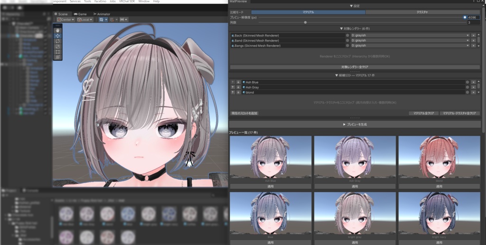Apply the Ash Gray preview
Viewport: 486px width, 245px height.
point(355,187)
